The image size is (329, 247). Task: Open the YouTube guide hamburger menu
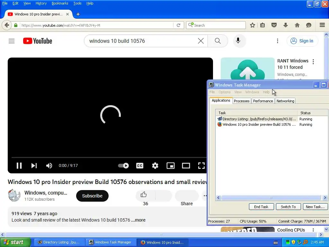(x=12, y=41)
